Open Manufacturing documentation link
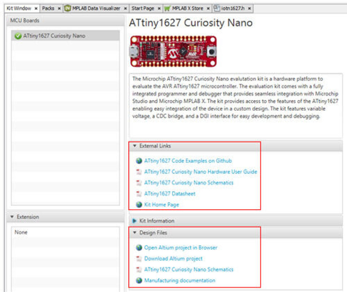 [x=180, y=280]
